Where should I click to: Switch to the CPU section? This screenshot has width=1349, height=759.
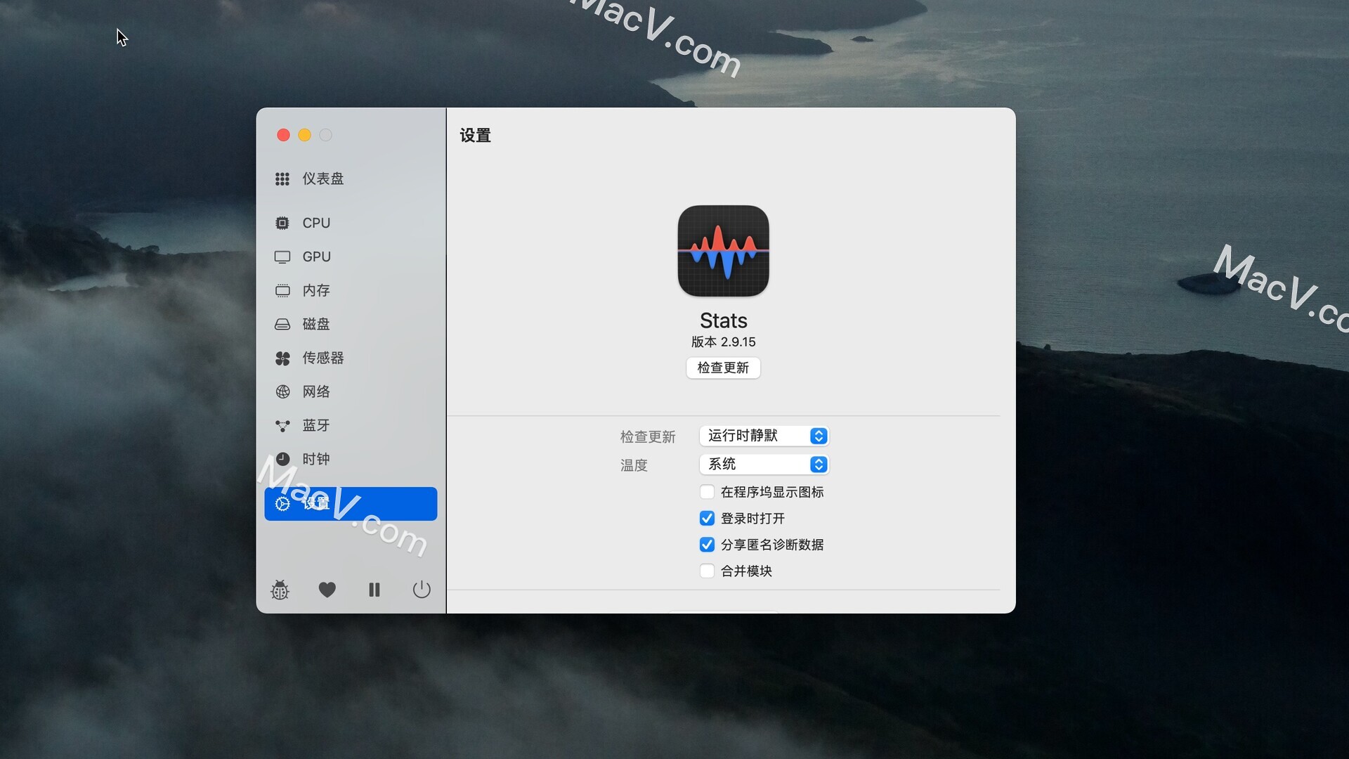point(351,223)
